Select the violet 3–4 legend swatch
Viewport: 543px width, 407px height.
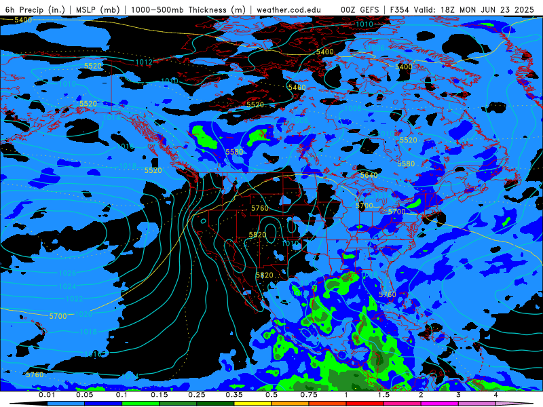point(477,404)
